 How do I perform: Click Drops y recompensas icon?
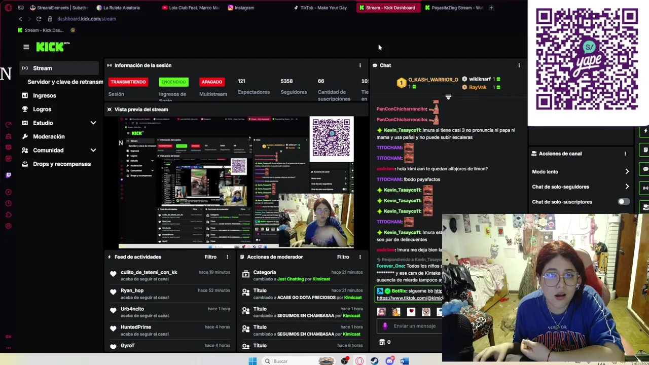tap(25, 164)
